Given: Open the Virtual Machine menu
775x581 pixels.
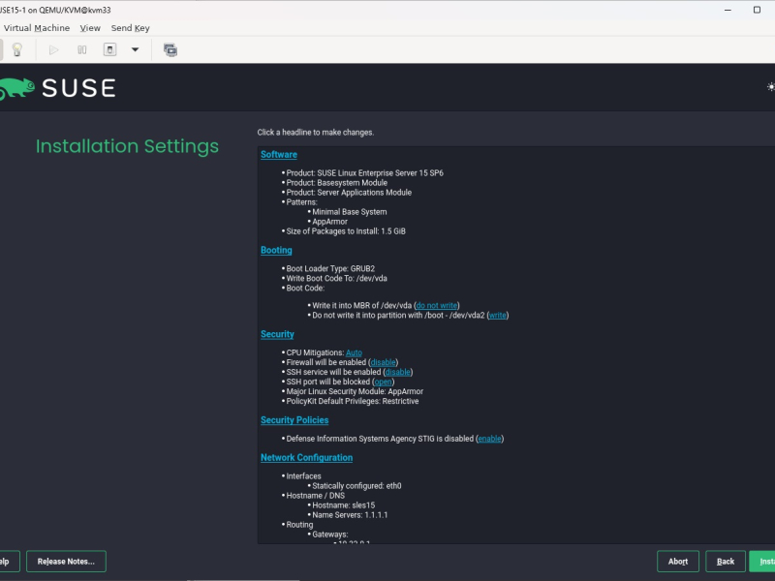Looking at the screenshot, I should pos(37,28).
